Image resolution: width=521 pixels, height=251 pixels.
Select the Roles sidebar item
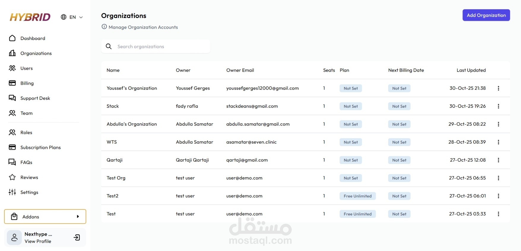26,133
